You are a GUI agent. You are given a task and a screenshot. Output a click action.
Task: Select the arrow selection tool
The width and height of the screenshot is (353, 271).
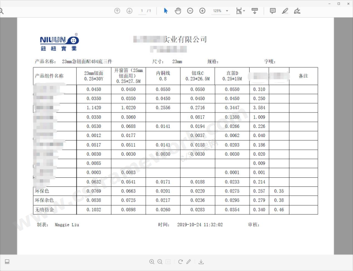[165, 11]
